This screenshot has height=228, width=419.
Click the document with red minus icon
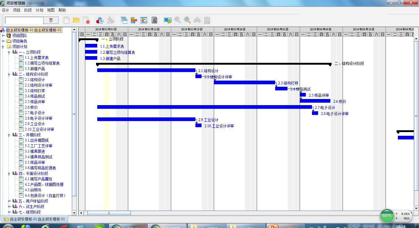[x=86, y=20]
